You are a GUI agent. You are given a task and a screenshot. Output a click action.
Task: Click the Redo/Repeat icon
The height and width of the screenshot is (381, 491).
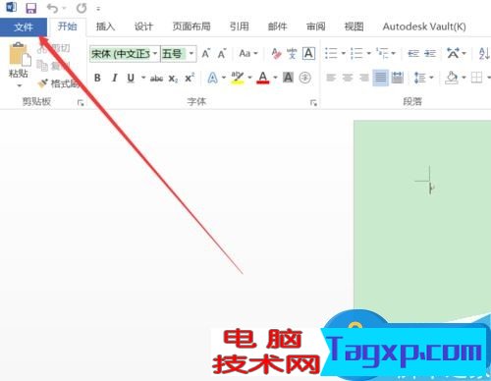coord(82,8)
